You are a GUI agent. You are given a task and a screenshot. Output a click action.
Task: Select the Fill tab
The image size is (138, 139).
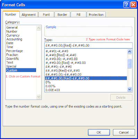(x=78, y=15)
